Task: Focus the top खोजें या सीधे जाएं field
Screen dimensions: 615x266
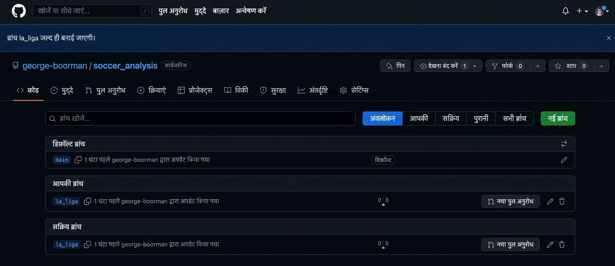Action: click(x=92, y=11)
